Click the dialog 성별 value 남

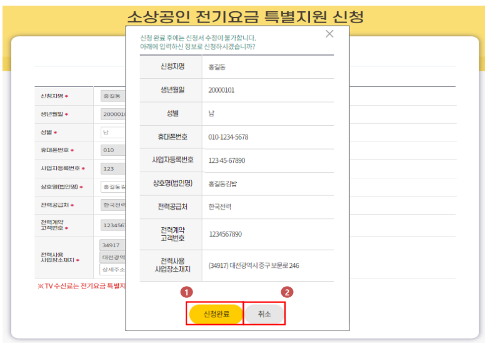[x=211, y=113]
